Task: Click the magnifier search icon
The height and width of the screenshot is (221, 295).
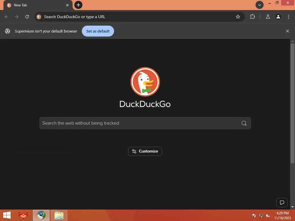Action: [244, 123]
